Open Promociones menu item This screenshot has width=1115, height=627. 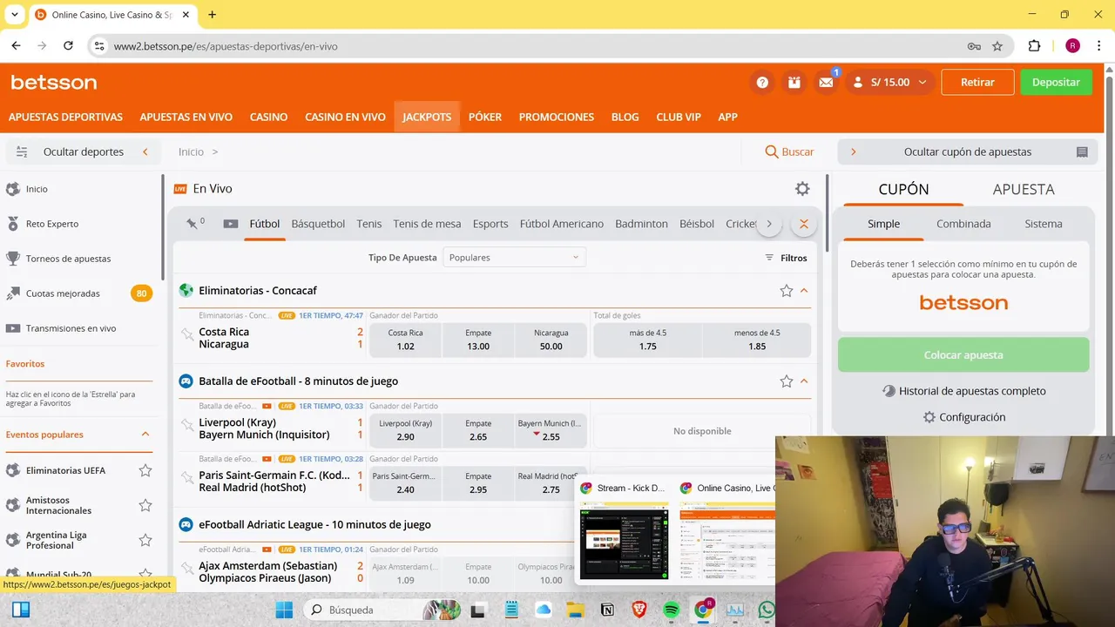click(x=557, y=117)
